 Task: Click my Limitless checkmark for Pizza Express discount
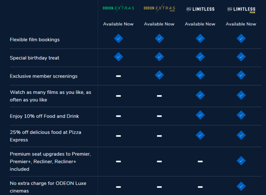(200, 135)
